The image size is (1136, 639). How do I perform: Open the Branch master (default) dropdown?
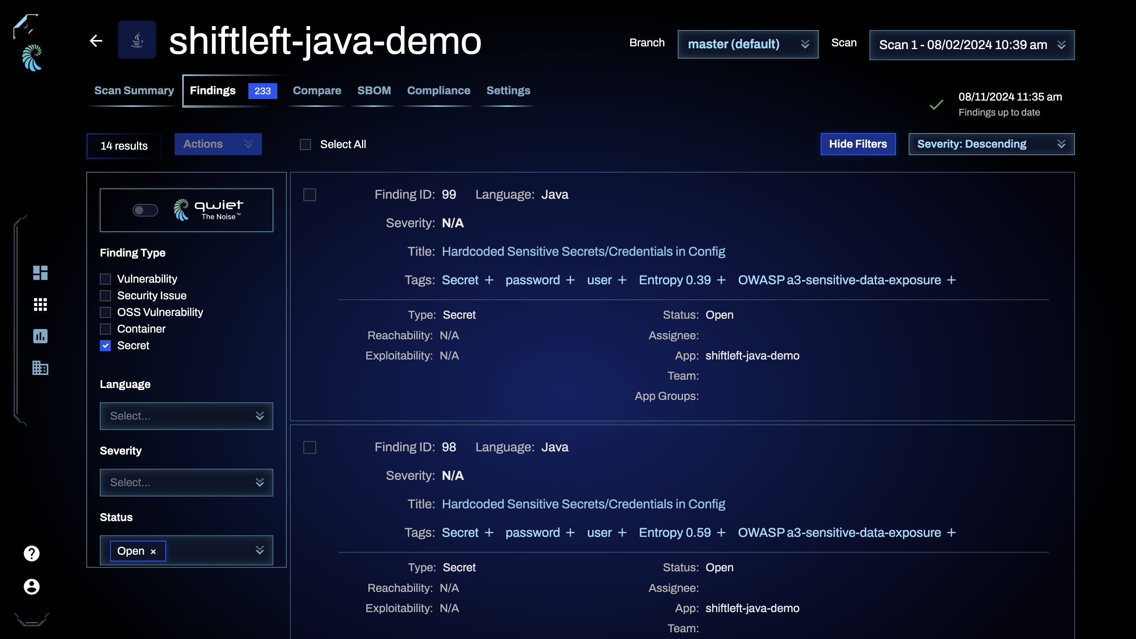pos(748,44)
